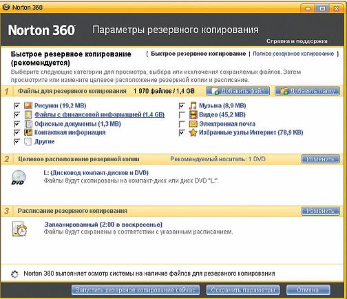Click the Файлы с финансовой информацией icon
Screen dimensions: 347x299
click(x=28, y=114)
